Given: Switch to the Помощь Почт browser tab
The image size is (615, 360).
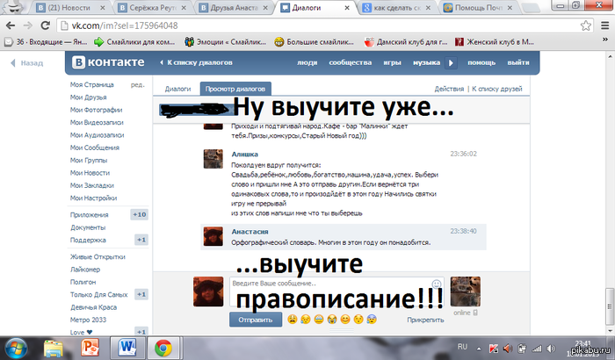Looking at the screenshot, I should click(479, 7).
